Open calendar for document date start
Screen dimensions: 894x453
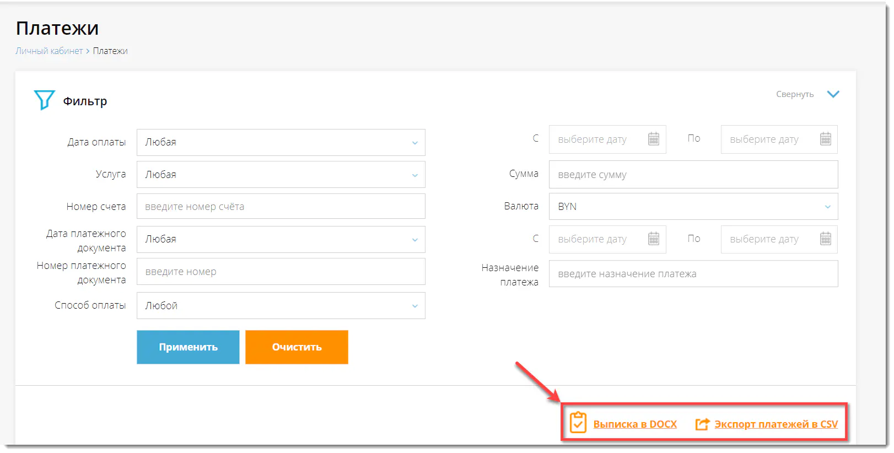653,239
